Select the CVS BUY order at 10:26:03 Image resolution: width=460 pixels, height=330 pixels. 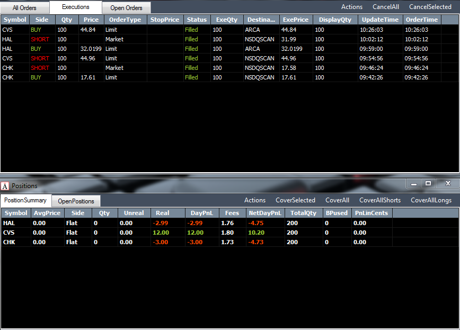pyautogui.click(x=229, y=30)
